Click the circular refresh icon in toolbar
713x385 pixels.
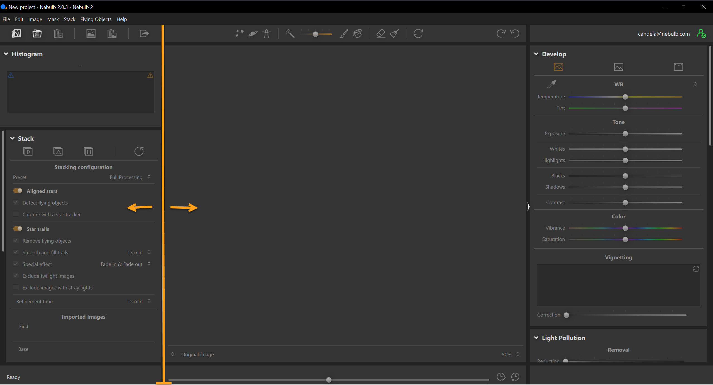click(418, 34)
